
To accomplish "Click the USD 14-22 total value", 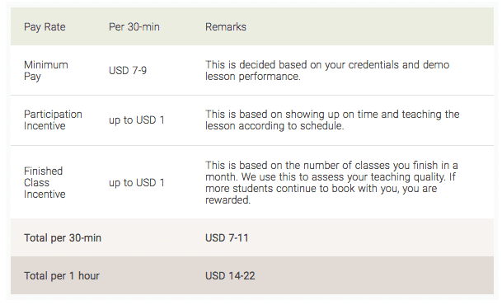I will pos(230,275).
